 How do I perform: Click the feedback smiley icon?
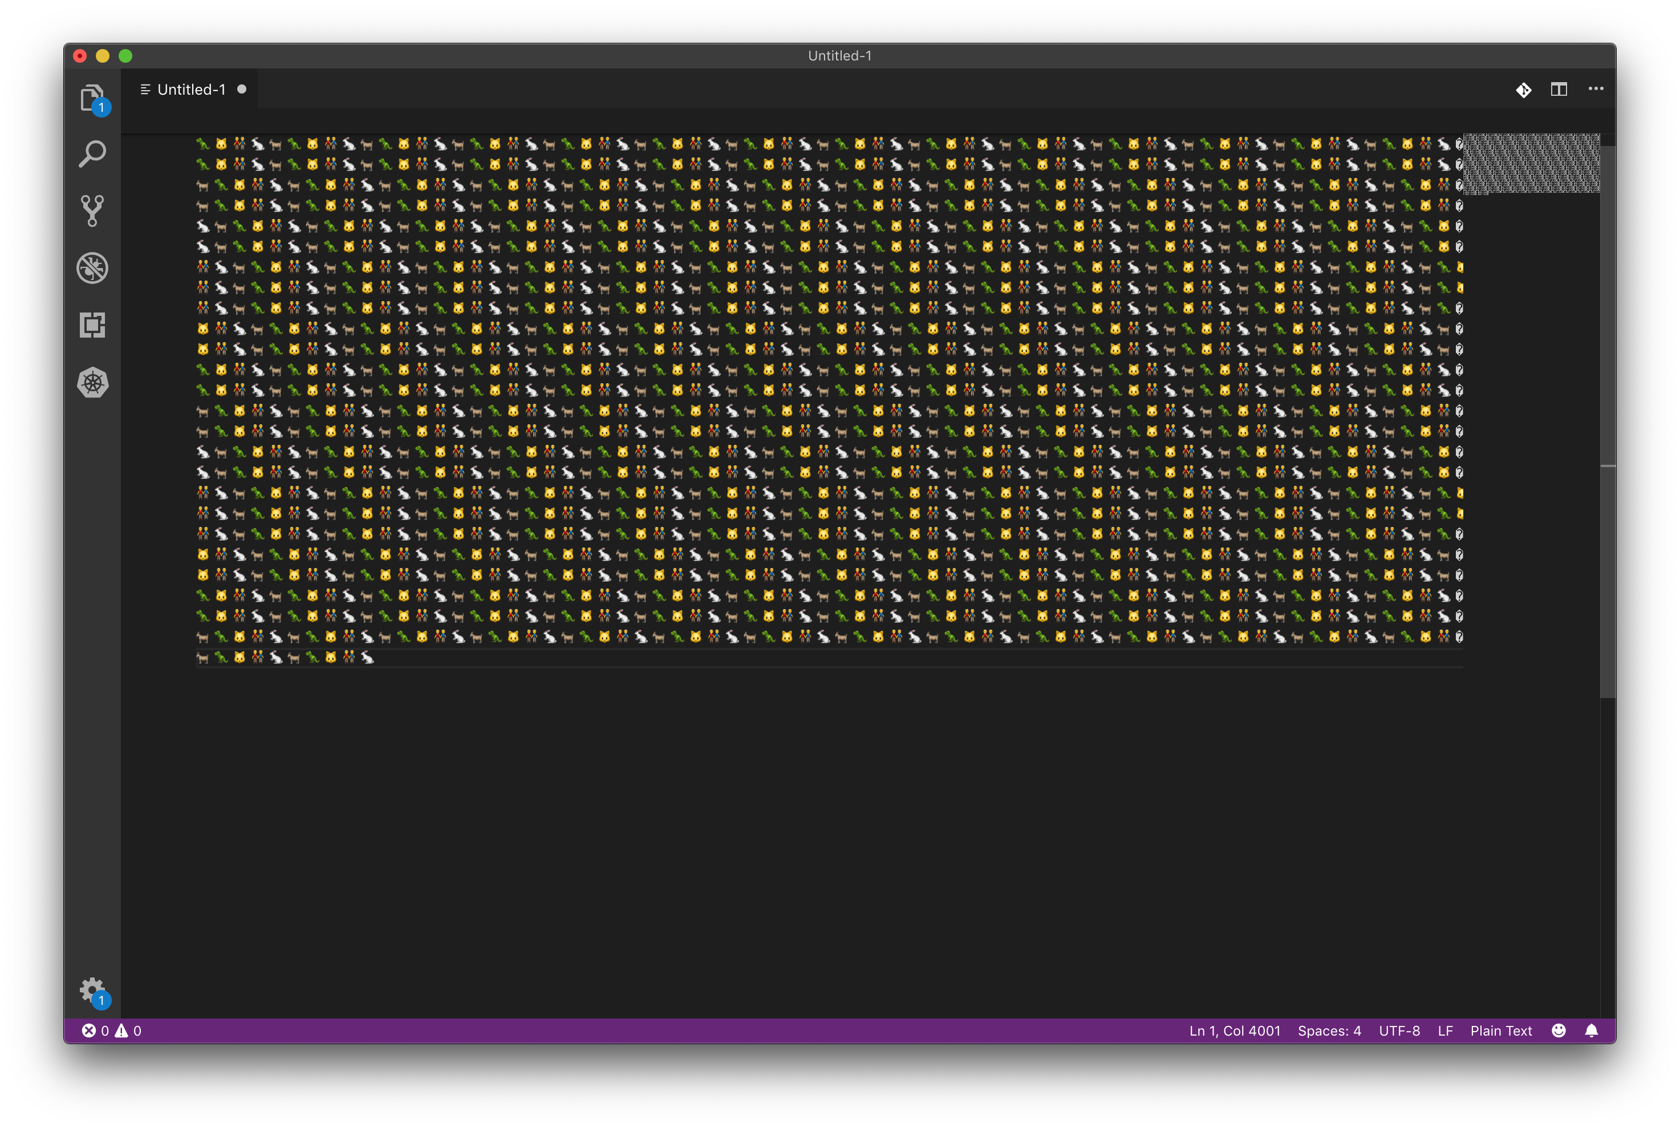tap(1559, 1031)
